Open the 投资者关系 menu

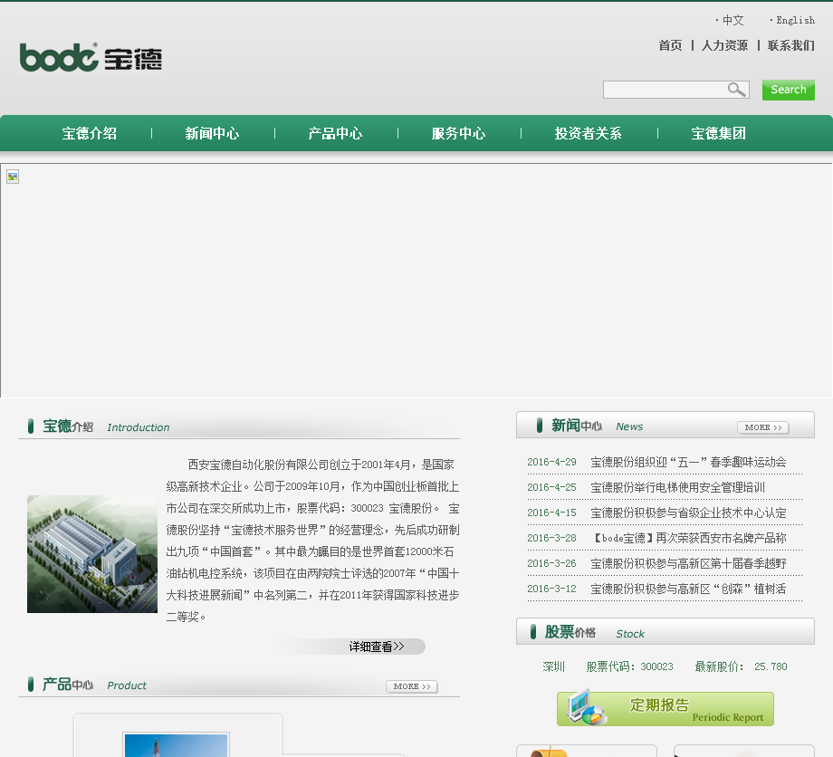coord(589,133)
